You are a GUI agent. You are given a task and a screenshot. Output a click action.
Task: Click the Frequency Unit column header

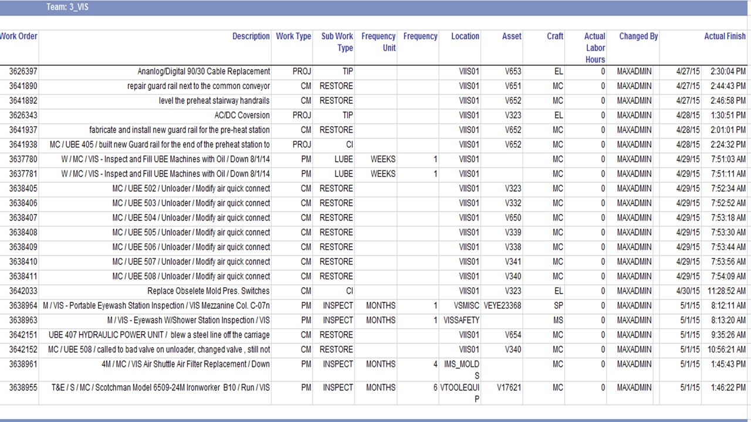(378, 42)
